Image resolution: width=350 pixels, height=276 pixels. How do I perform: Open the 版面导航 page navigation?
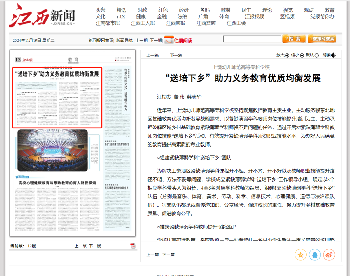pyautogui.click(x=124, y=40)
